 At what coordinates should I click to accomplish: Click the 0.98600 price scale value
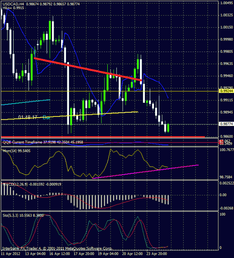click(227, 137)
